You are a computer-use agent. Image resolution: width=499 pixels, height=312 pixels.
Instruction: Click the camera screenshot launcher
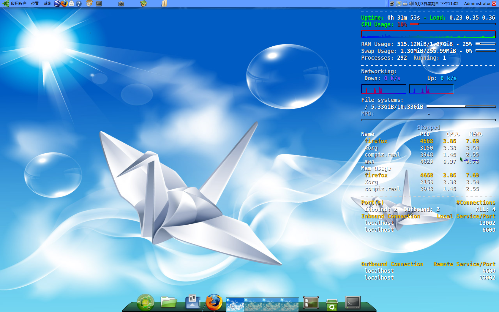(121, 4)
